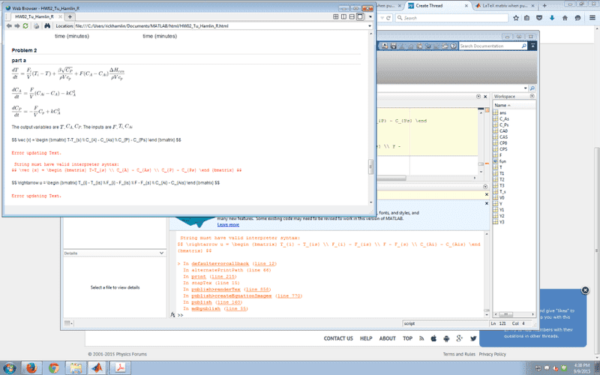Toggle left/right split tile layout
The width and height of the screenshot is (600, 375).
[343, 16]
